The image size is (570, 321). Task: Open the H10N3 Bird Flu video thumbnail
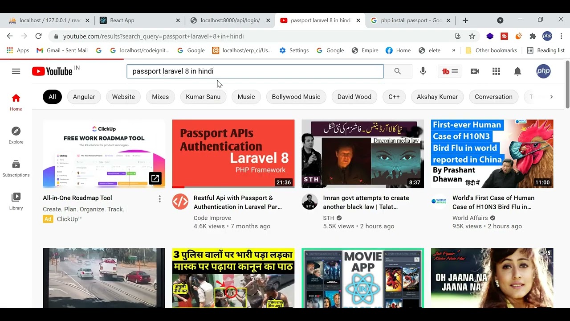pos(492,154)
